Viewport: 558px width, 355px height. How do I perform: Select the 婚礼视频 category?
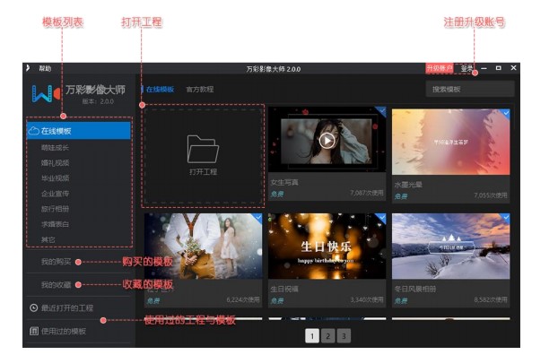coord(55,163)
